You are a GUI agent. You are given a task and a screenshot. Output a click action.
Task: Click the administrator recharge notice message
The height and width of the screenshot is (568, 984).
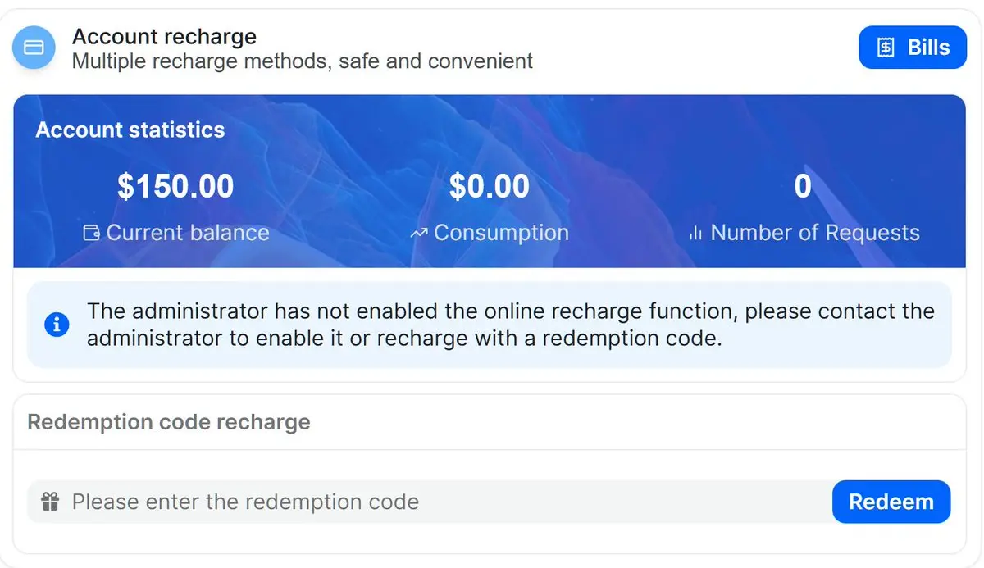click(510, 325)
